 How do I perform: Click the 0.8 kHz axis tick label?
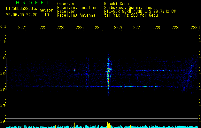click(3, 90)
